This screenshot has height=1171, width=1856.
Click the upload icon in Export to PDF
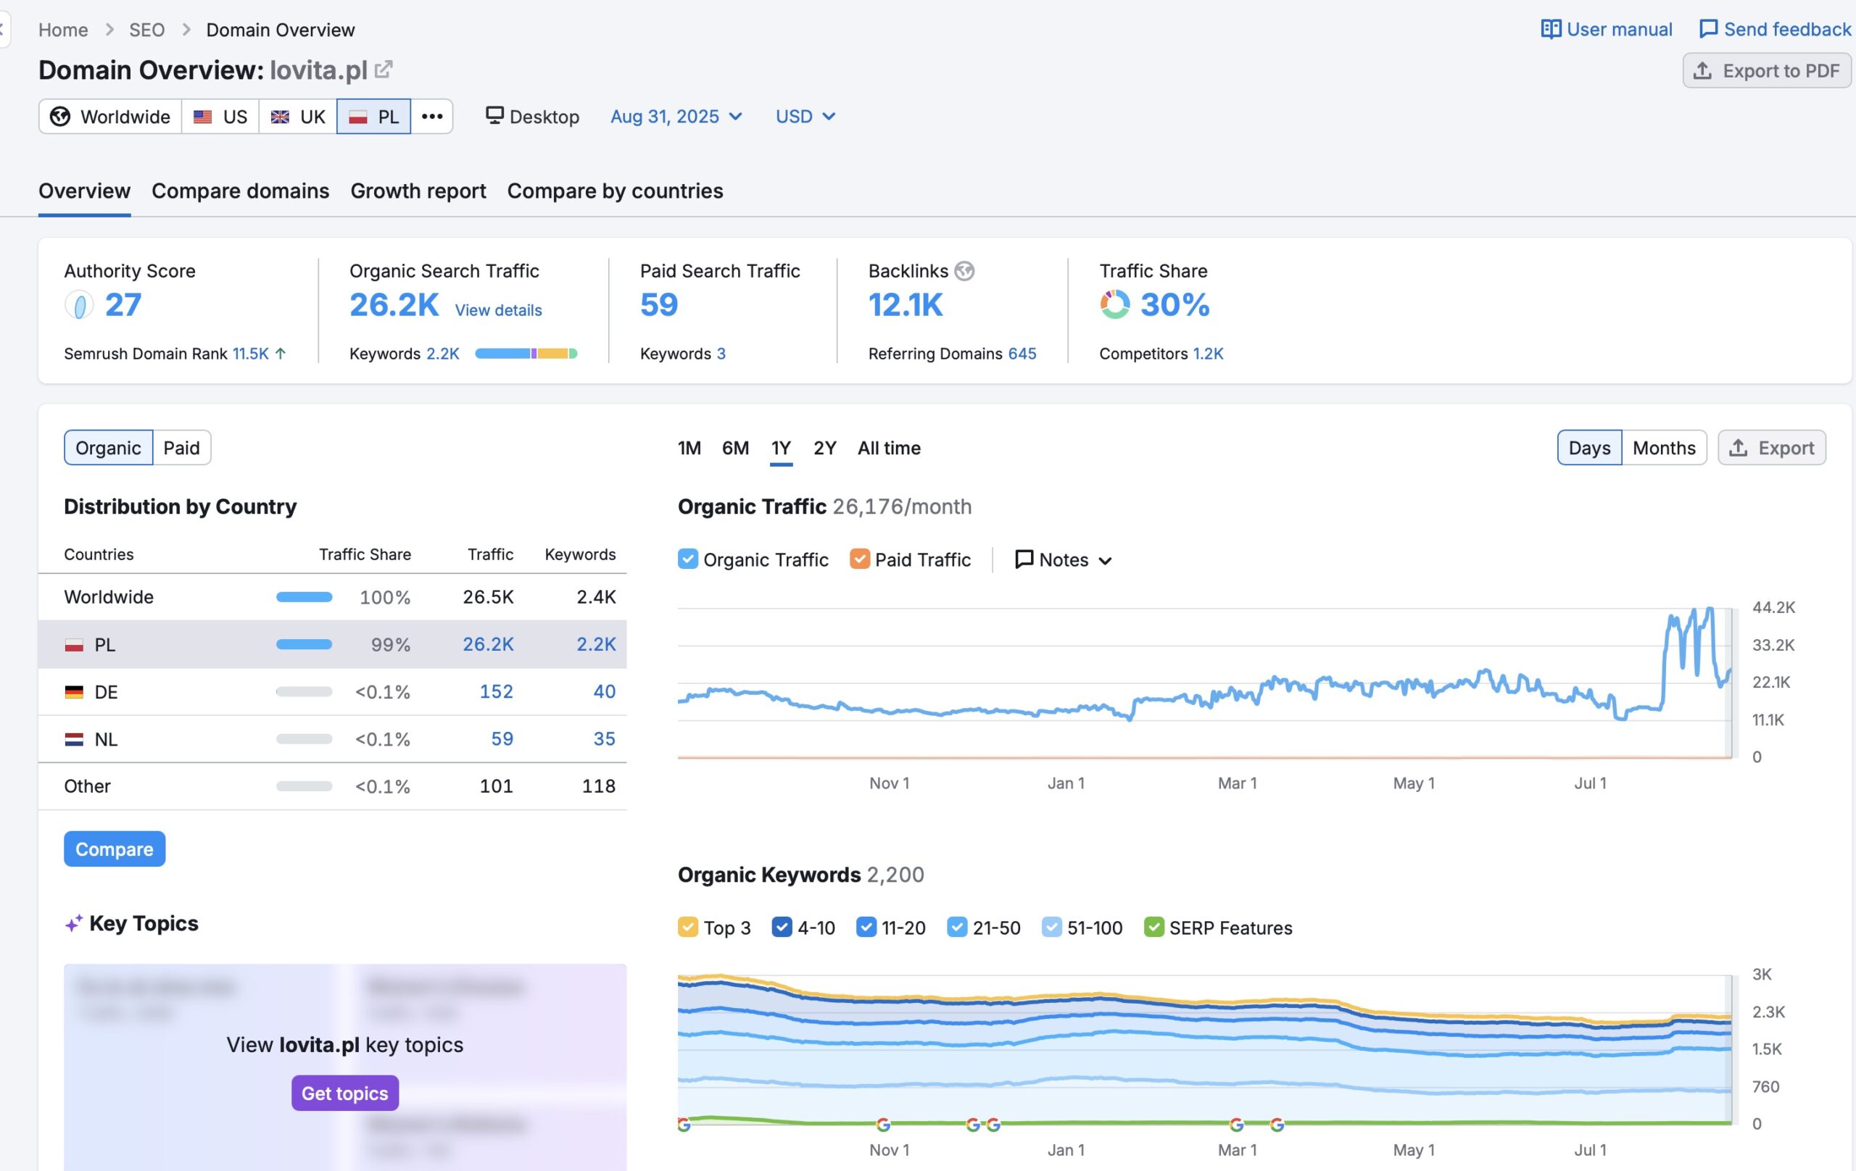[x=1702, y=71]
